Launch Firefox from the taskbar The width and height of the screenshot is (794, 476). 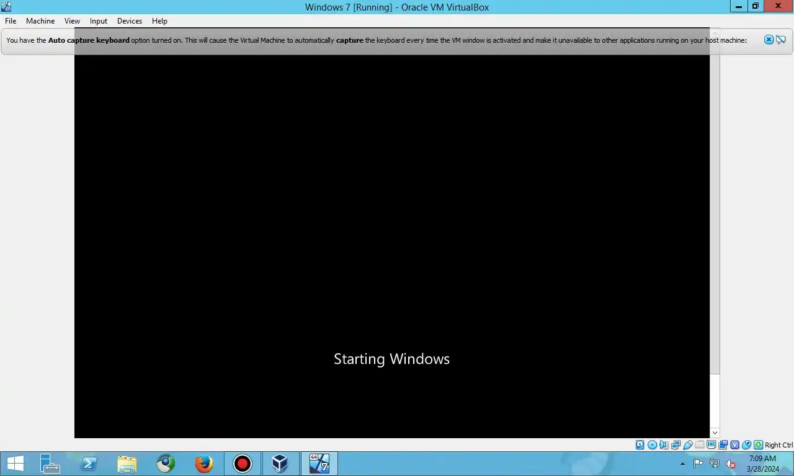[x=203, y=464]
